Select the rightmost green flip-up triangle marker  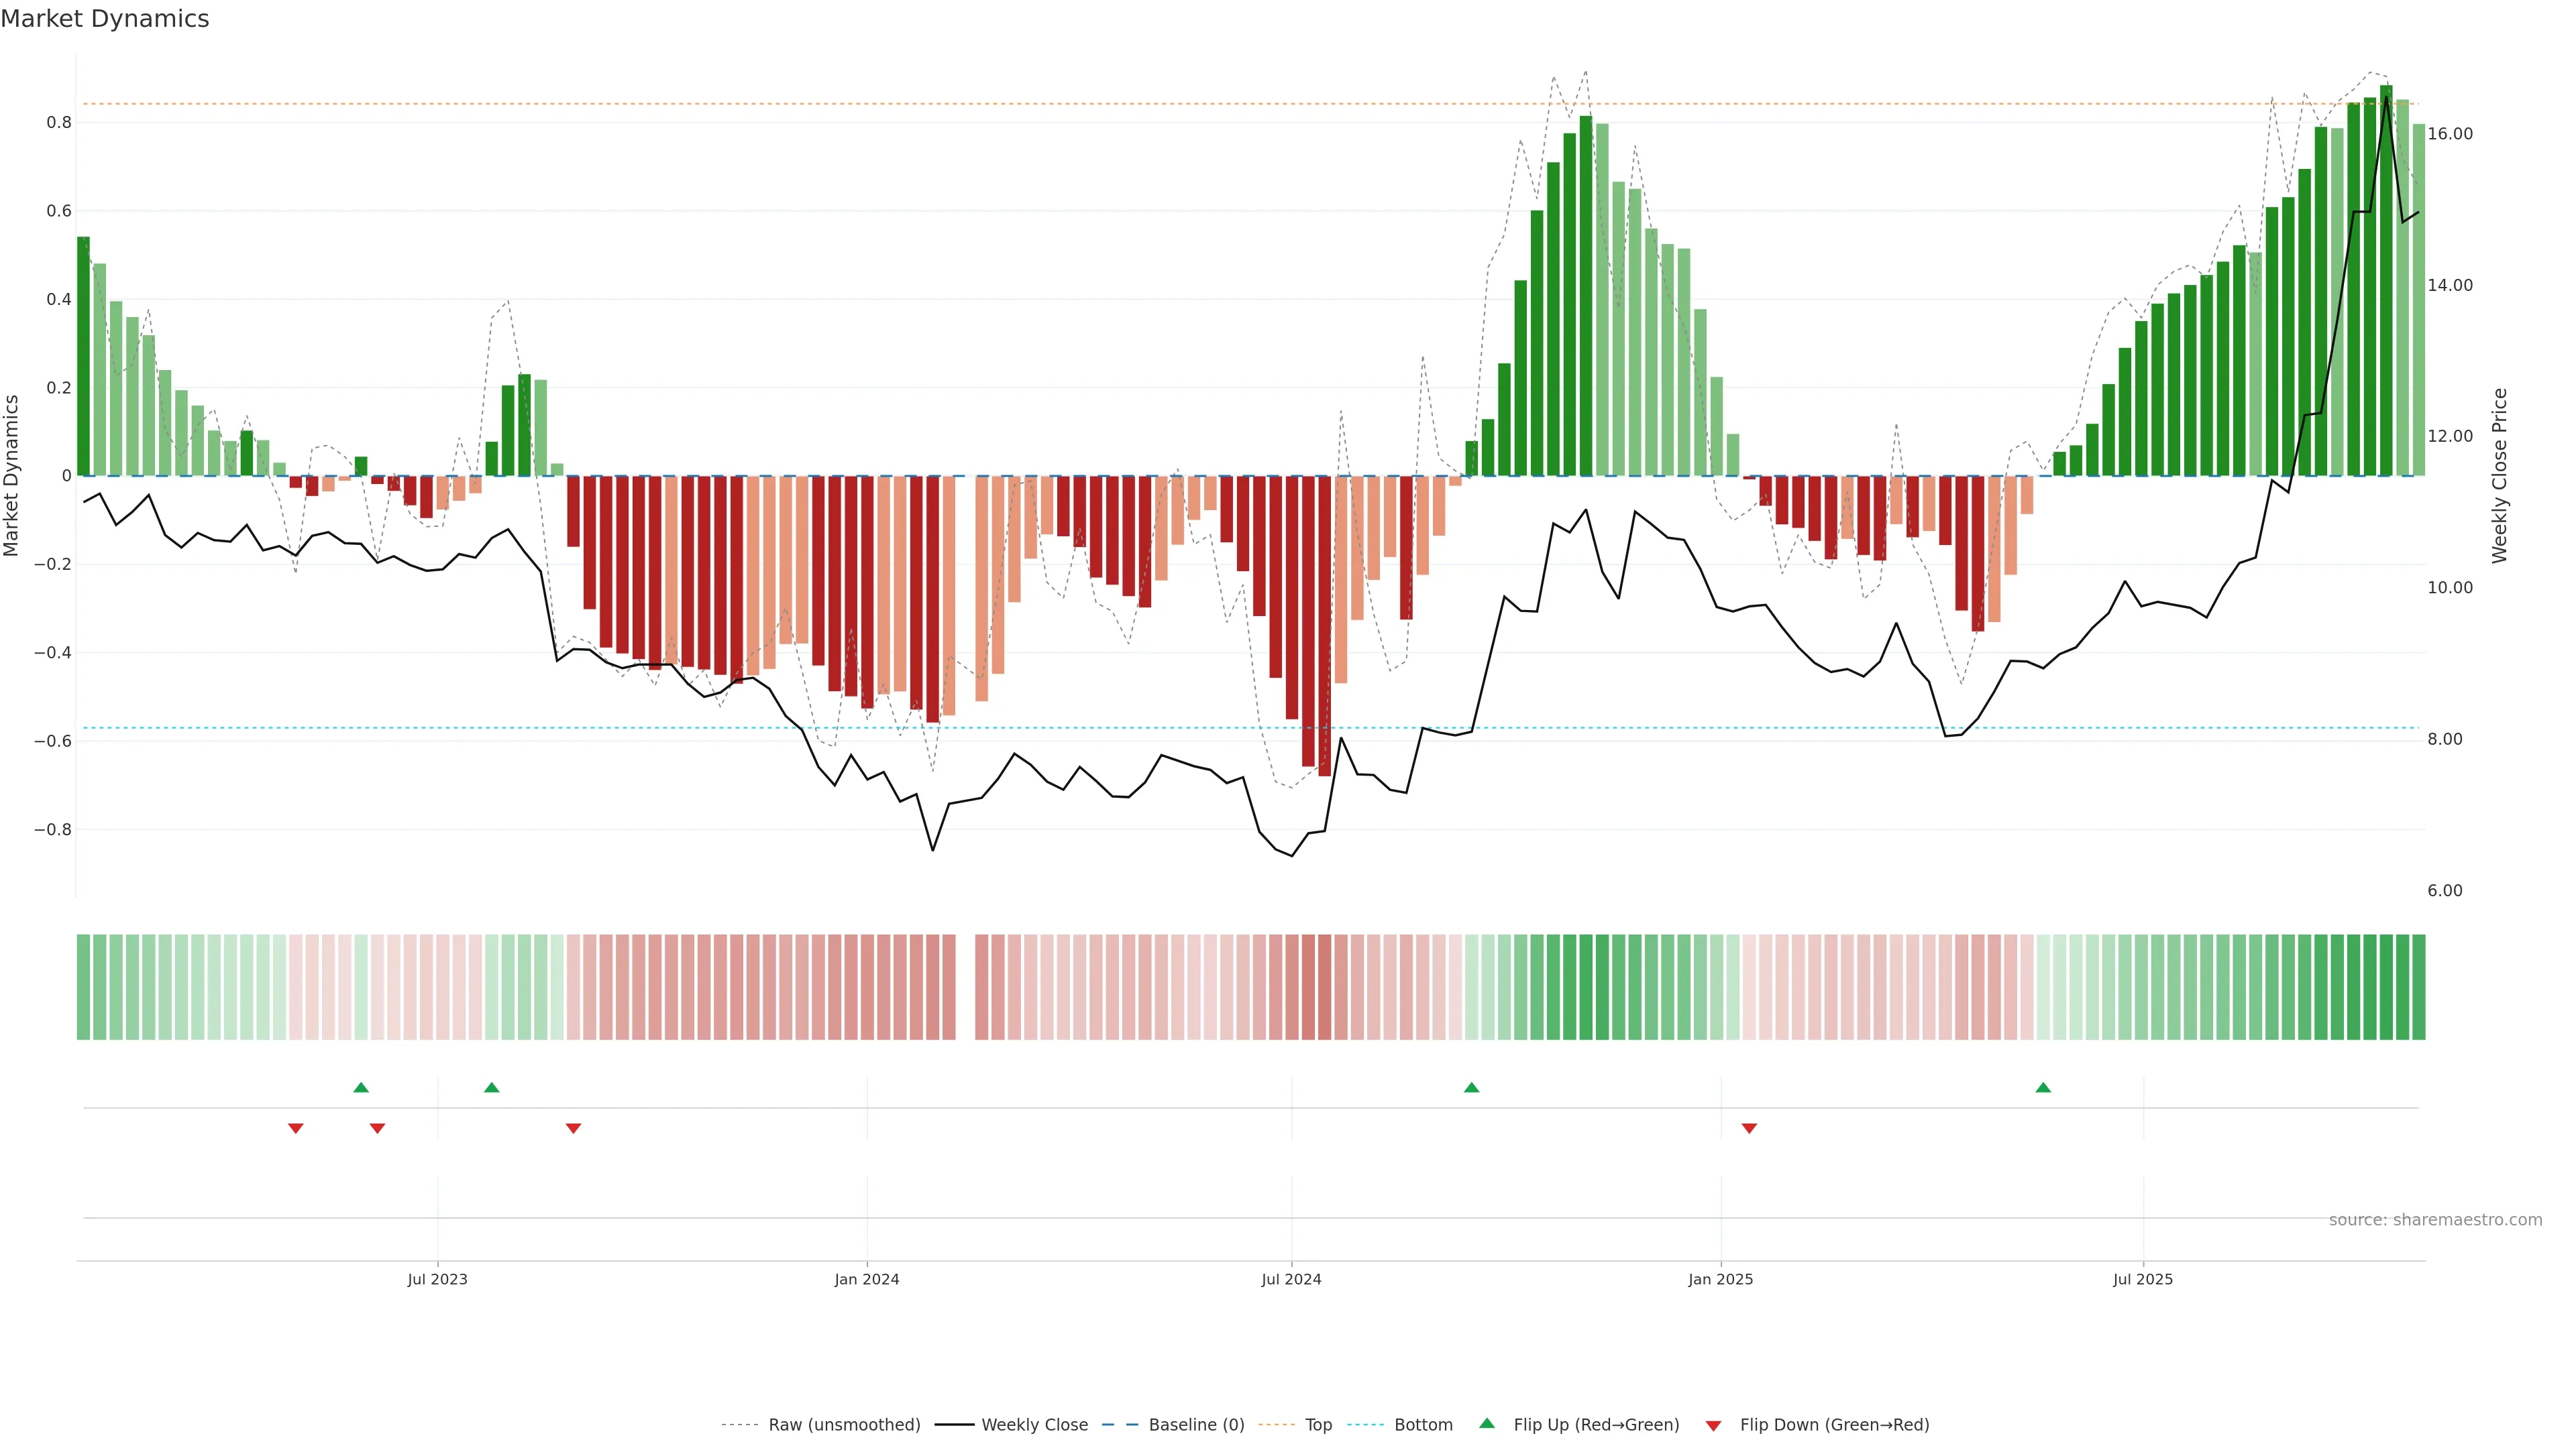2043,1087
